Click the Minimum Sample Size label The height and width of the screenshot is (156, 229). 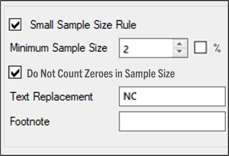click(x=59, y=48)
